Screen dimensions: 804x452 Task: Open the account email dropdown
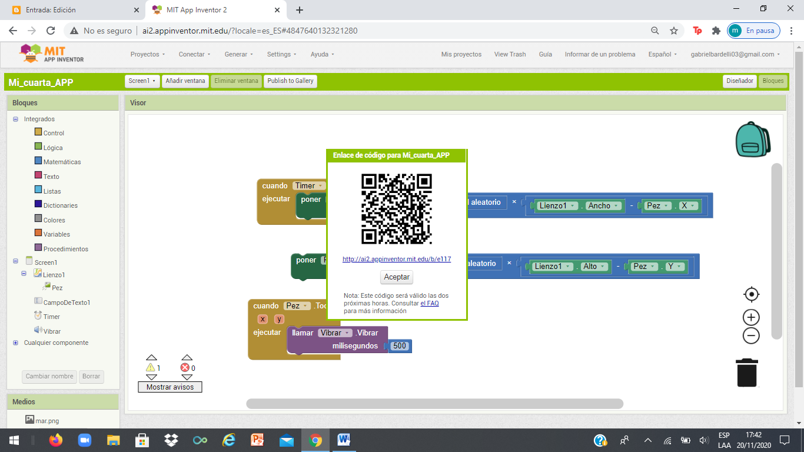click(x=736, y=54)
